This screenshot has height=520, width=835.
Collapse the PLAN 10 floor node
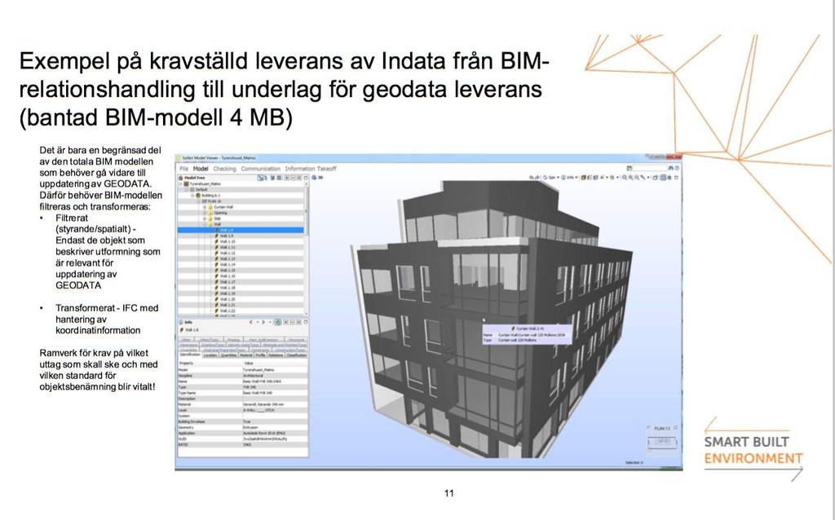[x=199, y=201]
